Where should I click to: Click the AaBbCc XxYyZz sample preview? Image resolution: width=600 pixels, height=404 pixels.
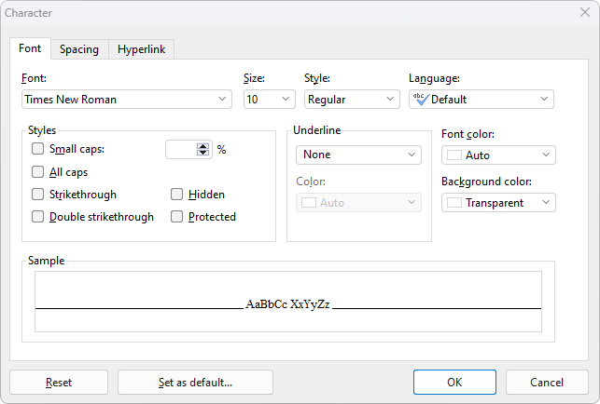point(287,304)
